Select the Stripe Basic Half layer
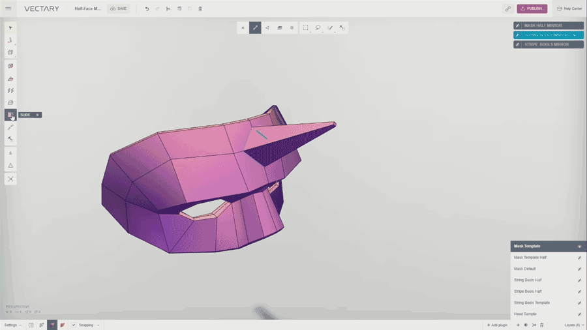 528,292
